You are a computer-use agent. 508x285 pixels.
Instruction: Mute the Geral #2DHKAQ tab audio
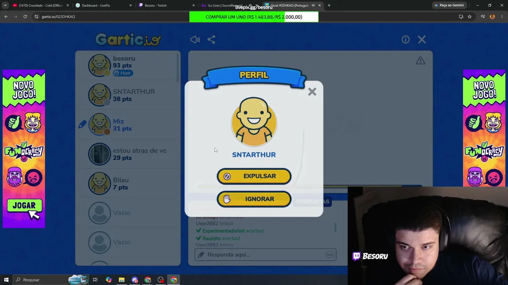click(313, 6)
